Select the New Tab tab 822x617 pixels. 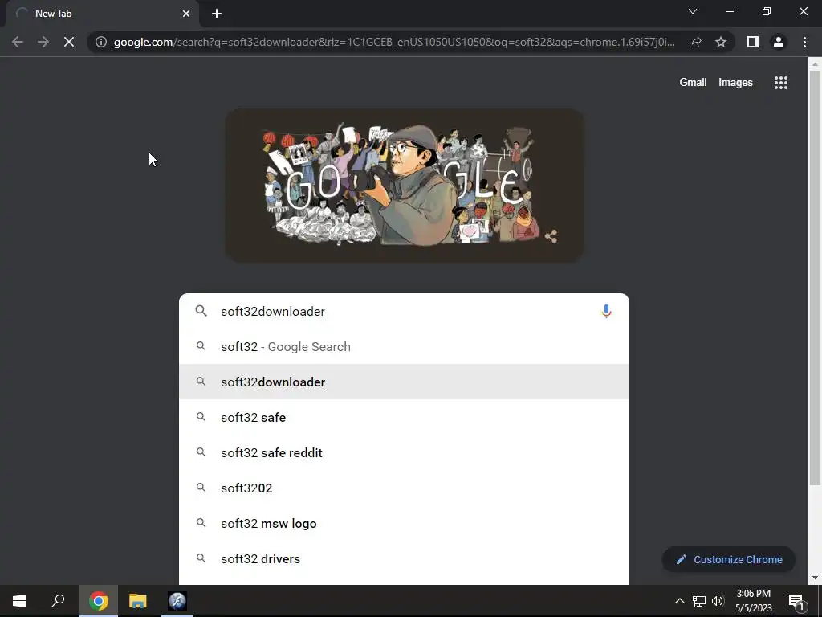coord(102,14)
